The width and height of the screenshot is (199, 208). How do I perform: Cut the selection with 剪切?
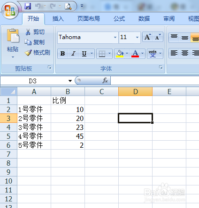[35, 32]
